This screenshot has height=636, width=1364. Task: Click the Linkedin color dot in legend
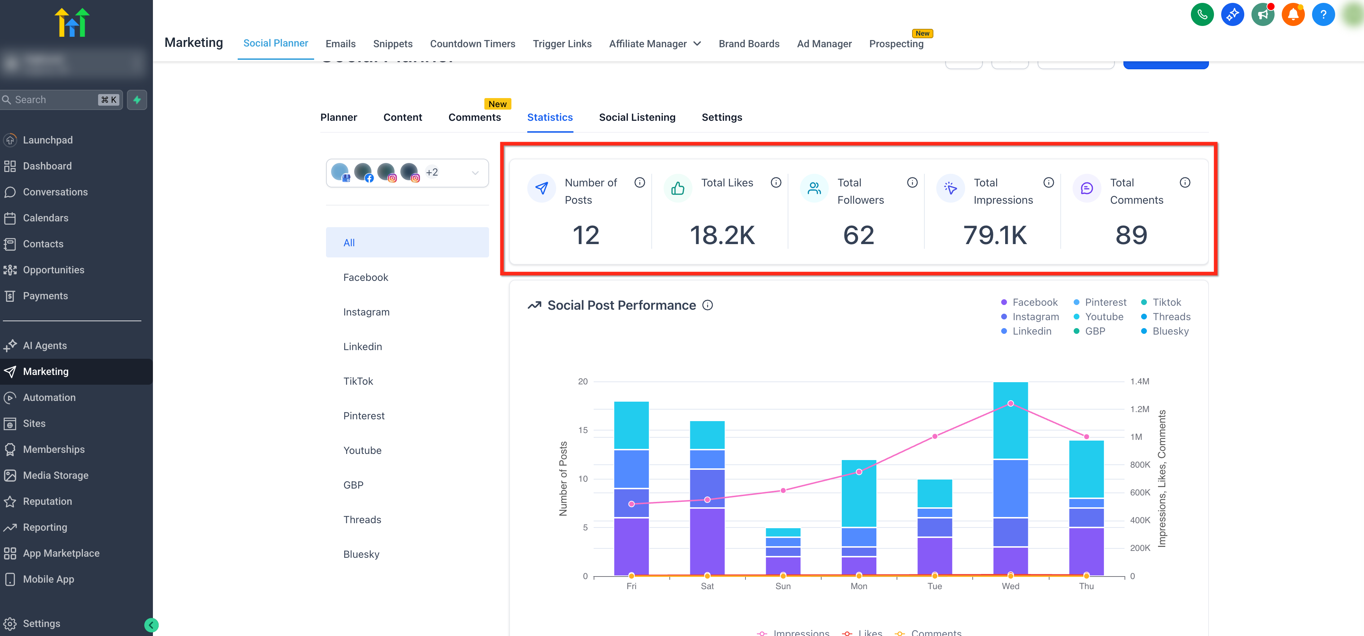(x=1003, y=331)
